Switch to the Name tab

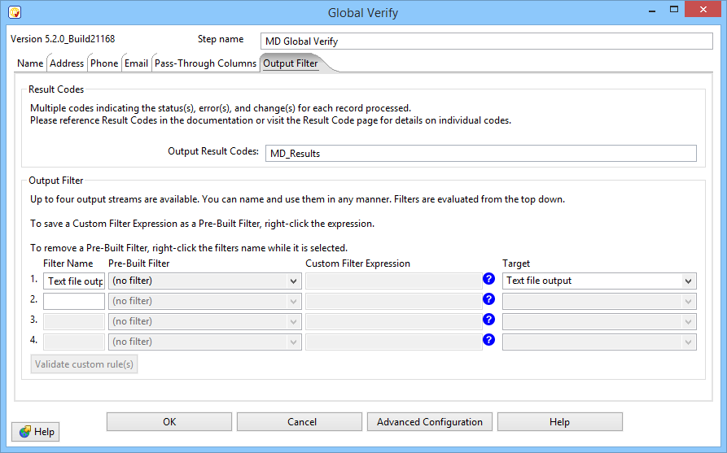(30, 63)
